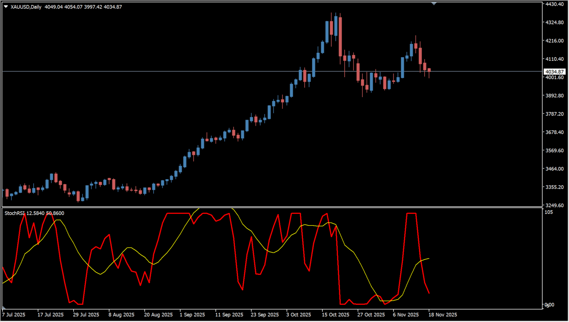Viewport: 569px width, 322px height.
Task: Click the 3787.20 level on price axis
Action: coord(554,114)
